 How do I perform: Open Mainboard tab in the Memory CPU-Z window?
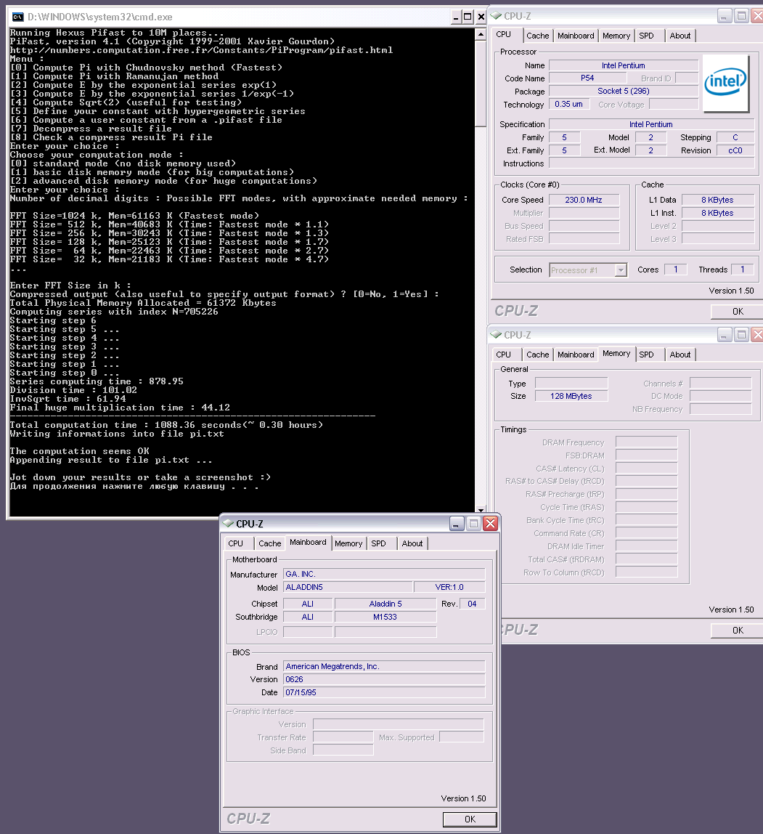[x=576, y=355]
